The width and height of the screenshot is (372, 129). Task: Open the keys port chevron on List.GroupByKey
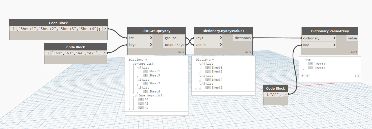(151, 45)
